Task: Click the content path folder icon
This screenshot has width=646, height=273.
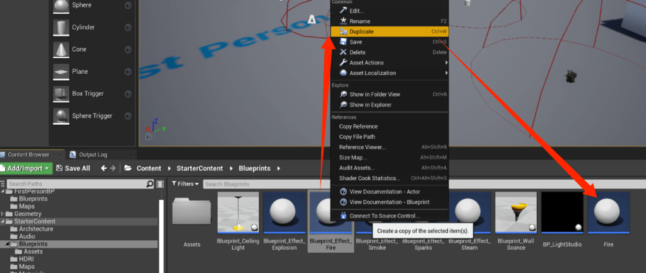Action: click(x=128, y=168)
